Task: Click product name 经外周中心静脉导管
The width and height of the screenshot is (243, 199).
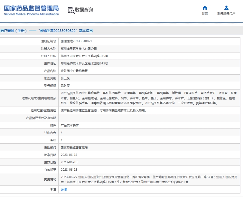Action: pyautogui.click(x=74, y=71)
